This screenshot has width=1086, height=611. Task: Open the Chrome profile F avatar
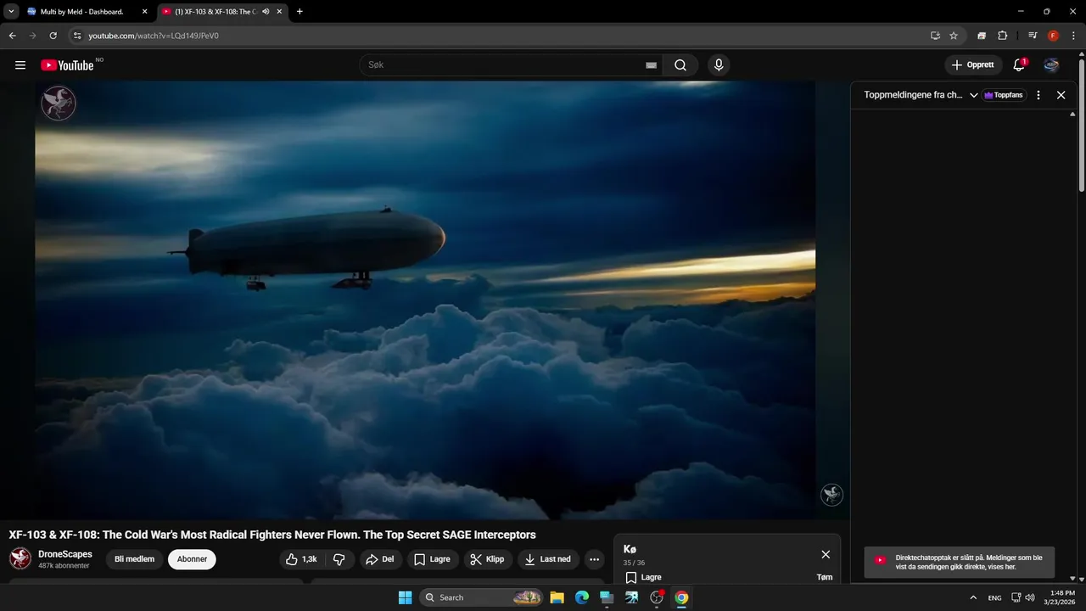pyautogui.click(x=1053, y=36)
